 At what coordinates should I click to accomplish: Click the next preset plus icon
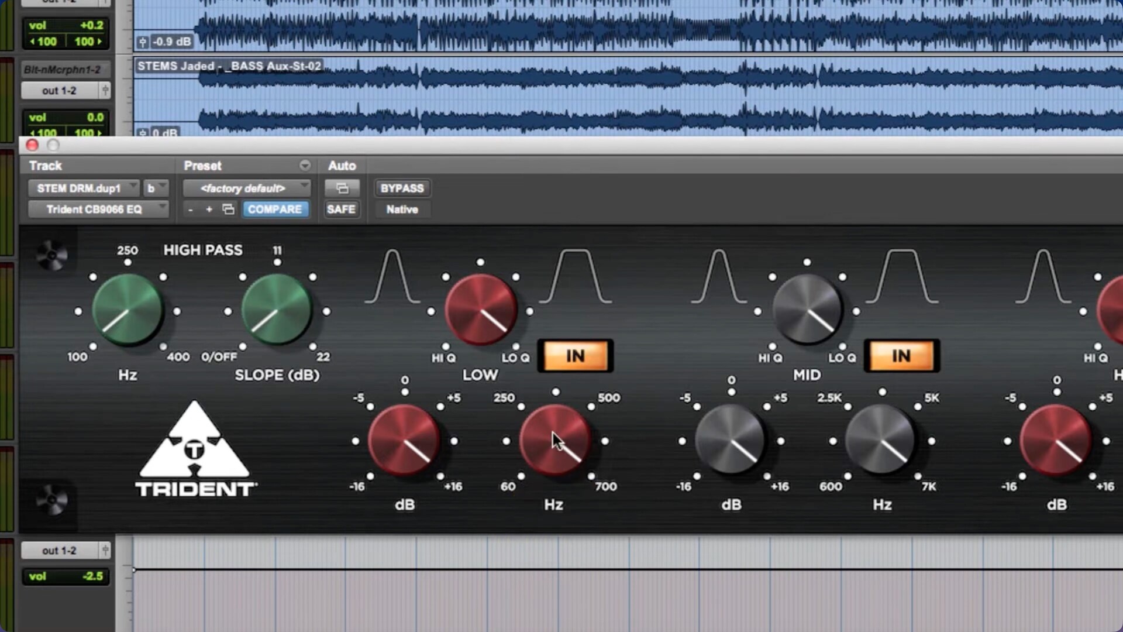[209, 209]
